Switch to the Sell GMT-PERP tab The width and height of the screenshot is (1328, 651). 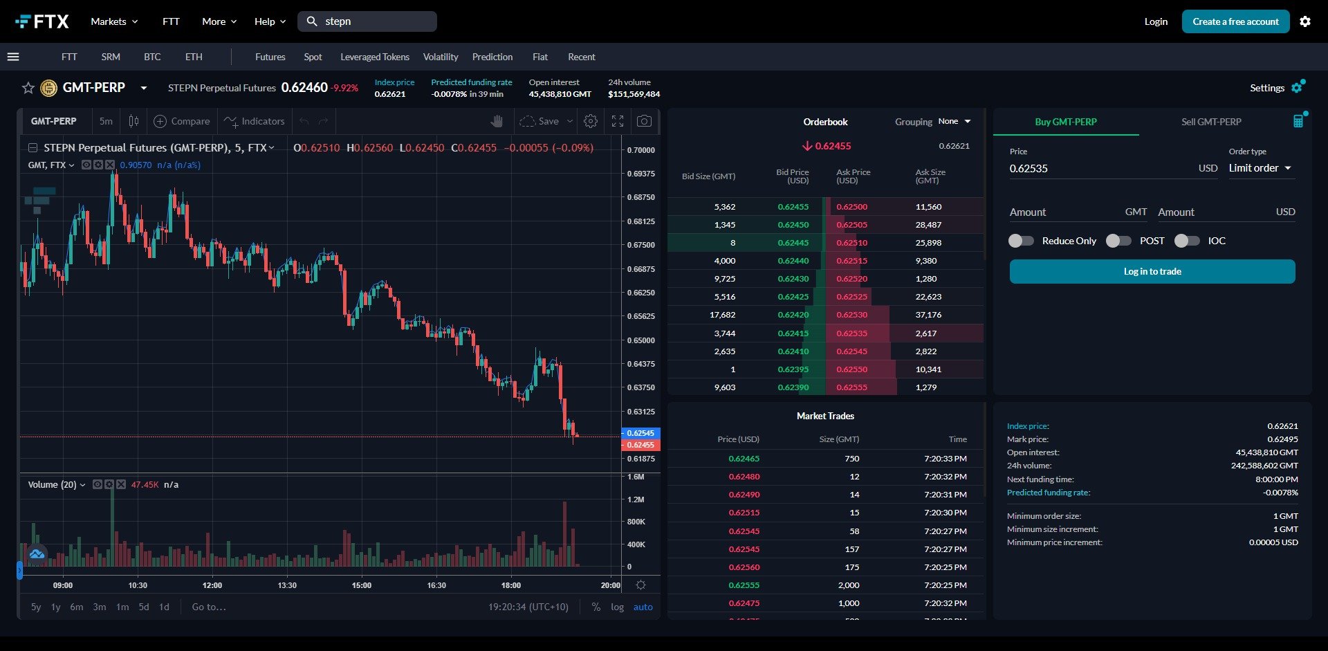(1211, 122)
